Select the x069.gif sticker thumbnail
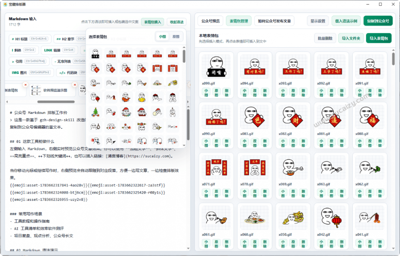Image resolution: width=400 pixels, height=256 pixels. click(293, 168)
